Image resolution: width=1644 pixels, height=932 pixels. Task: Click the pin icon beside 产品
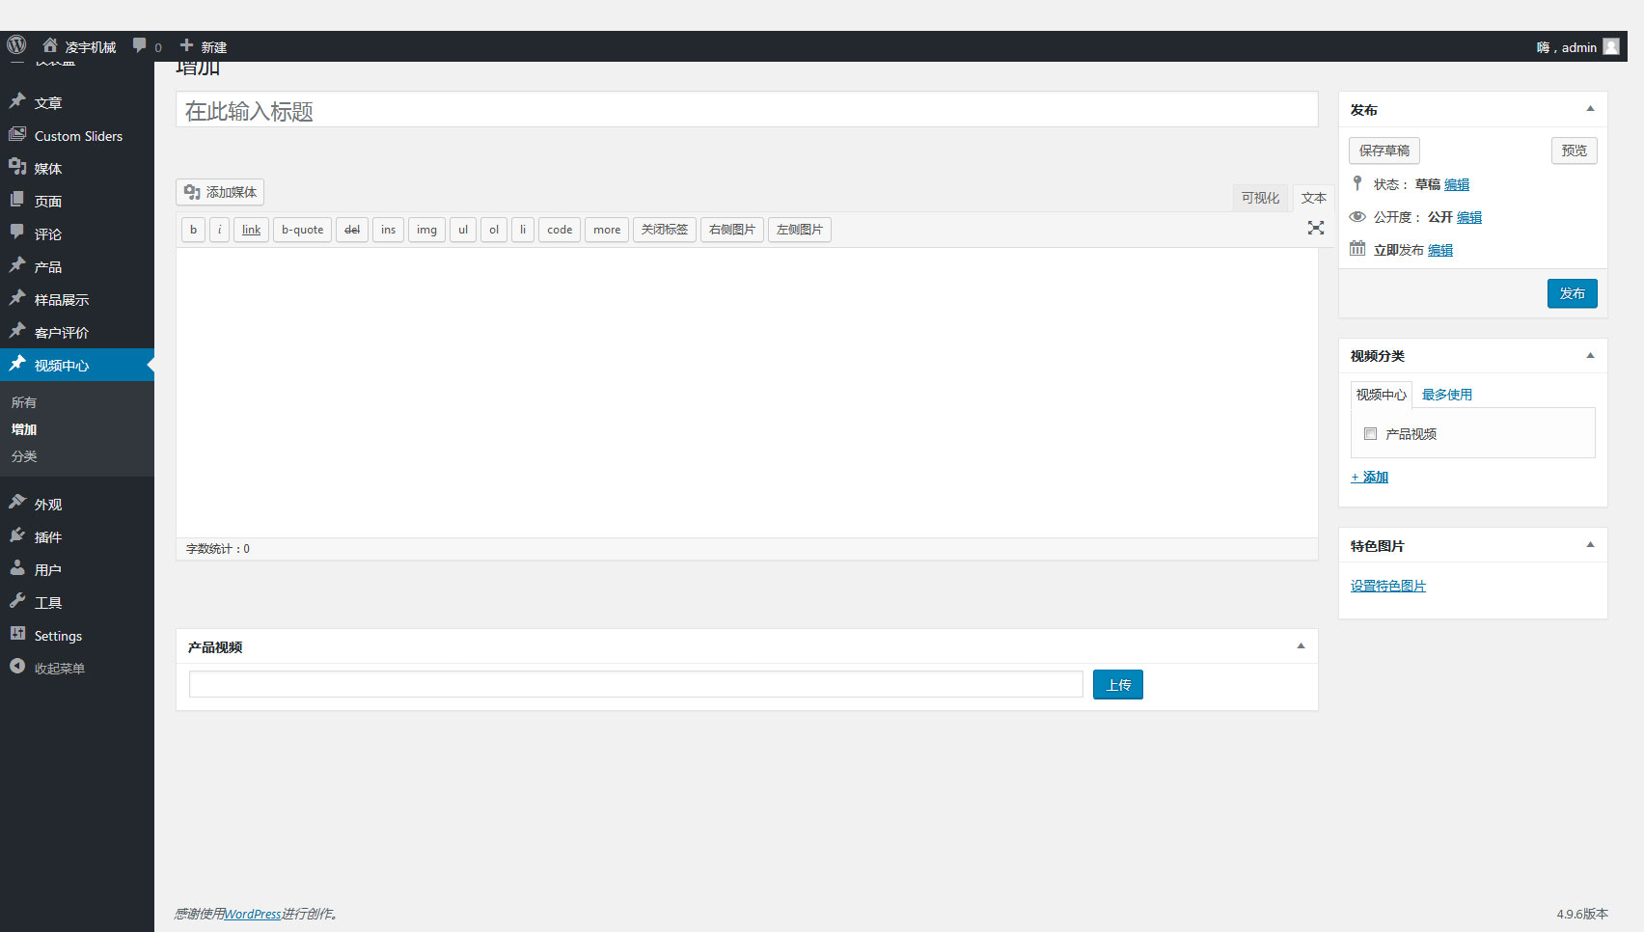17,265
